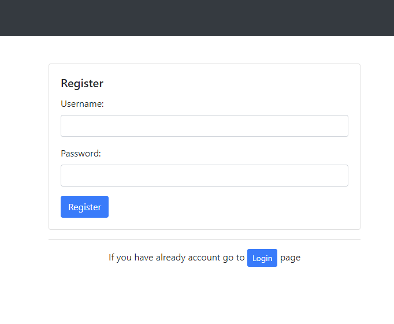Click the dark top navigation bar
The height and width of the screenshot is (324, 394).
196,17
